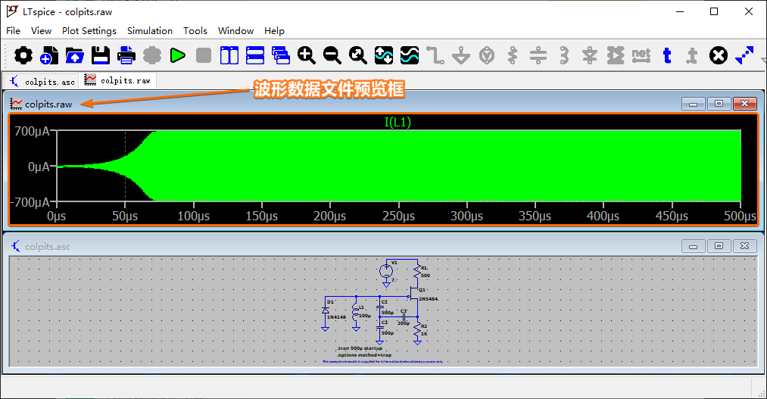Screen dimensions: 767x399
Task: Click the 700µA vertical axis label
Action: 32,131
